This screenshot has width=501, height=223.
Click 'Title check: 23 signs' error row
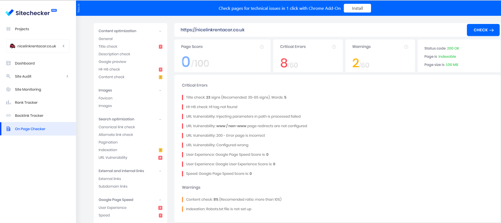(236, 97)
